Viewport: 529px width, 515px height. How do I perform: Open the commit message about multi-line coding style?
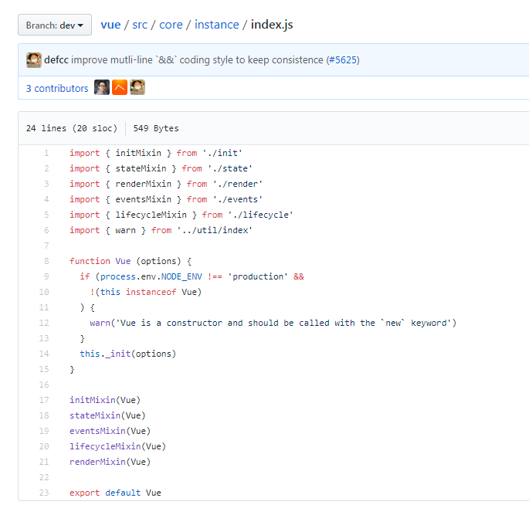(x=197, y=60)
